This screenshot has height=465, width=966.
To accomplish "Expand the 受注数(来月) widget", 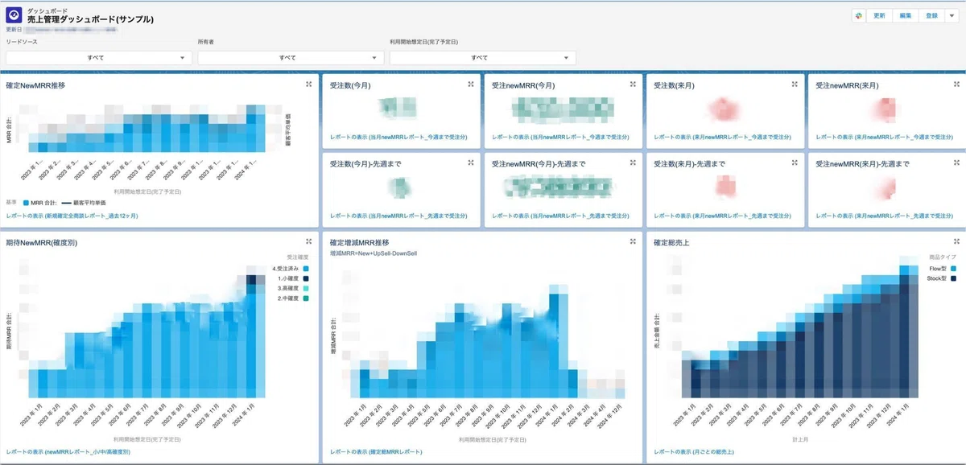I will [795, 84].
